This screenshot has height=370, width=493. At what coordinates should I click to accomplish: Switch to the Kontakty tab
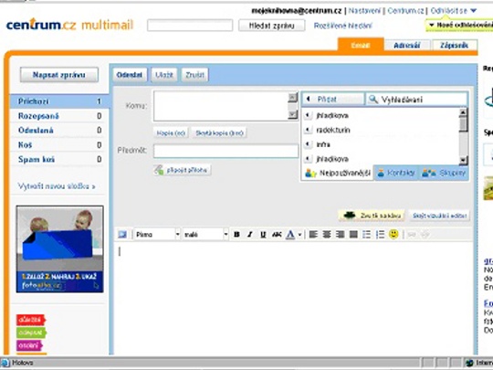pyautogui.click(x=396, y=173)
